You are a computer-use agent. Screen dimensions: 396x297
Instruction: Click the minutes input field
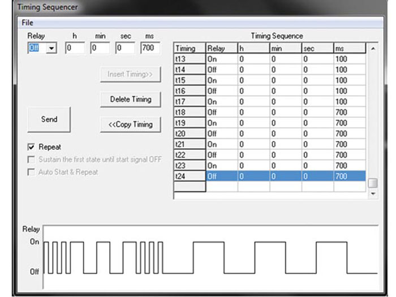[x=100, y=49]
